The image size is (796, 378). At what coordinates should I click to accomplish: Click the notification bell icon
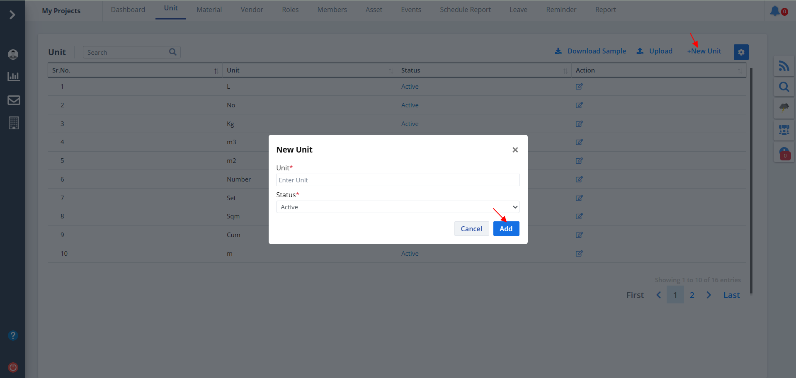click(775, 11)
